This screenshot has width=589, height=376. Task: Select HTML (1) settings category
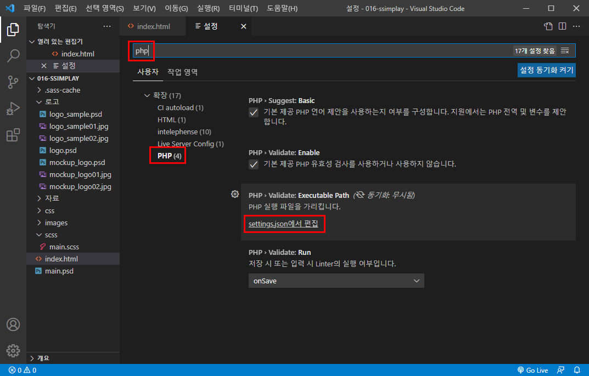[172, 119]
